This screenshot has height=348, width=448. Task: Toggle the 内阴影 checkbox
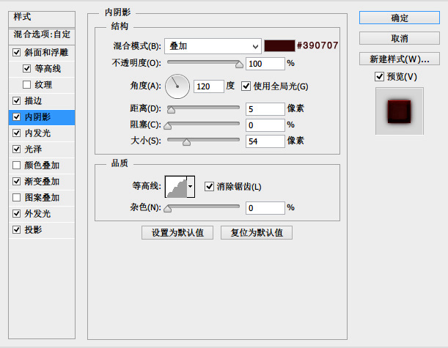pos(17,116)
